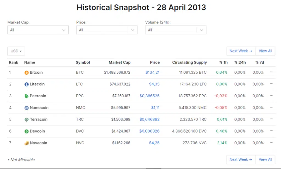Click Peercoin 1h change -0,93%

click(221, 96)
